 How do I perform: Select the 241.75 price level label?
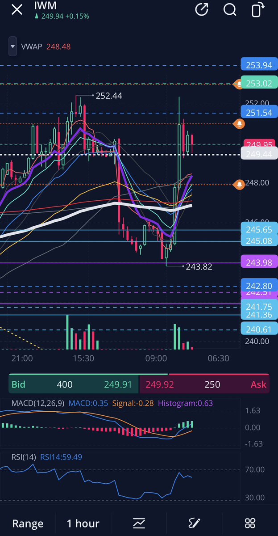[259, 306]
